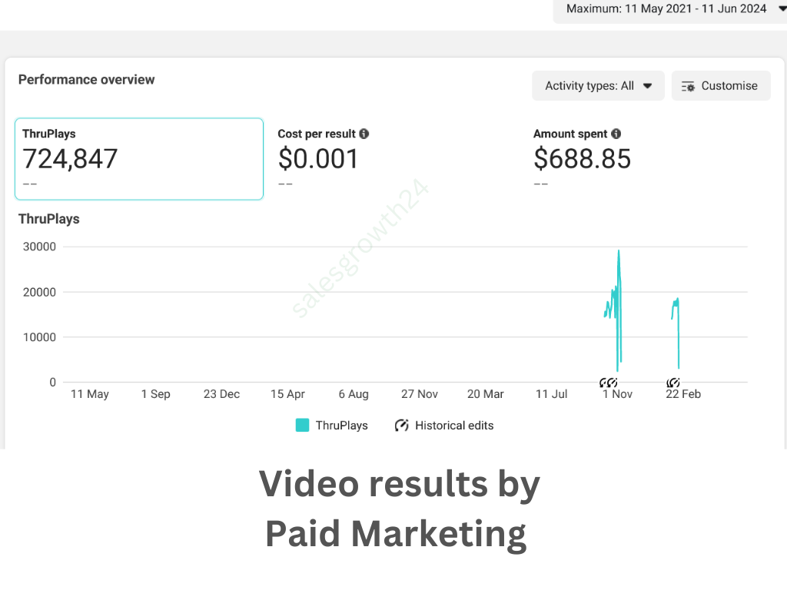Click the Performance overview heading
The height and width of the screenshot is (590, 787).
point(86,80)
